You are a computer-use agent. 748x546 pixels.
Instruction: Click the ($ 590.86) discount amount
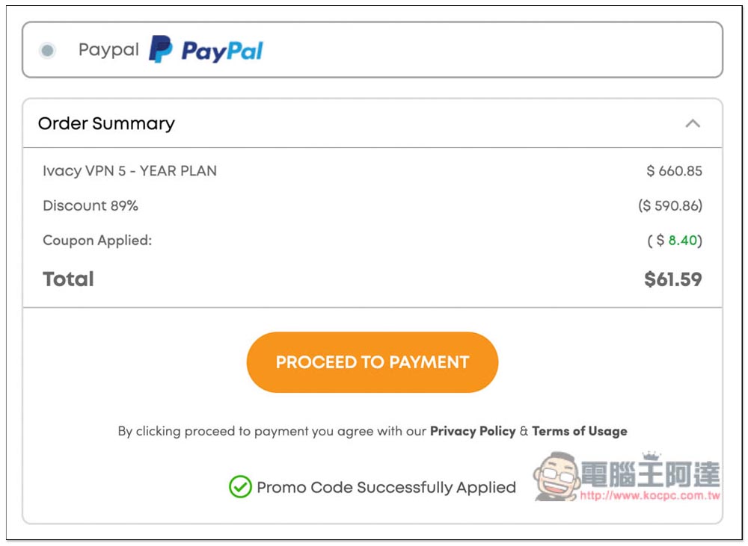pos(669,205)
